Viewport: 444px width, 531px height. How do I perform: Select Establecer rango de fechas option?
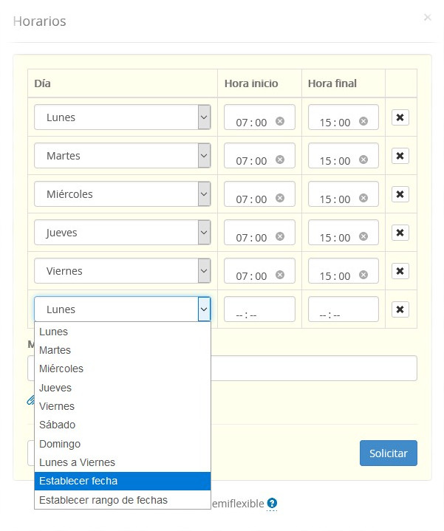click(x=103, y=500)
